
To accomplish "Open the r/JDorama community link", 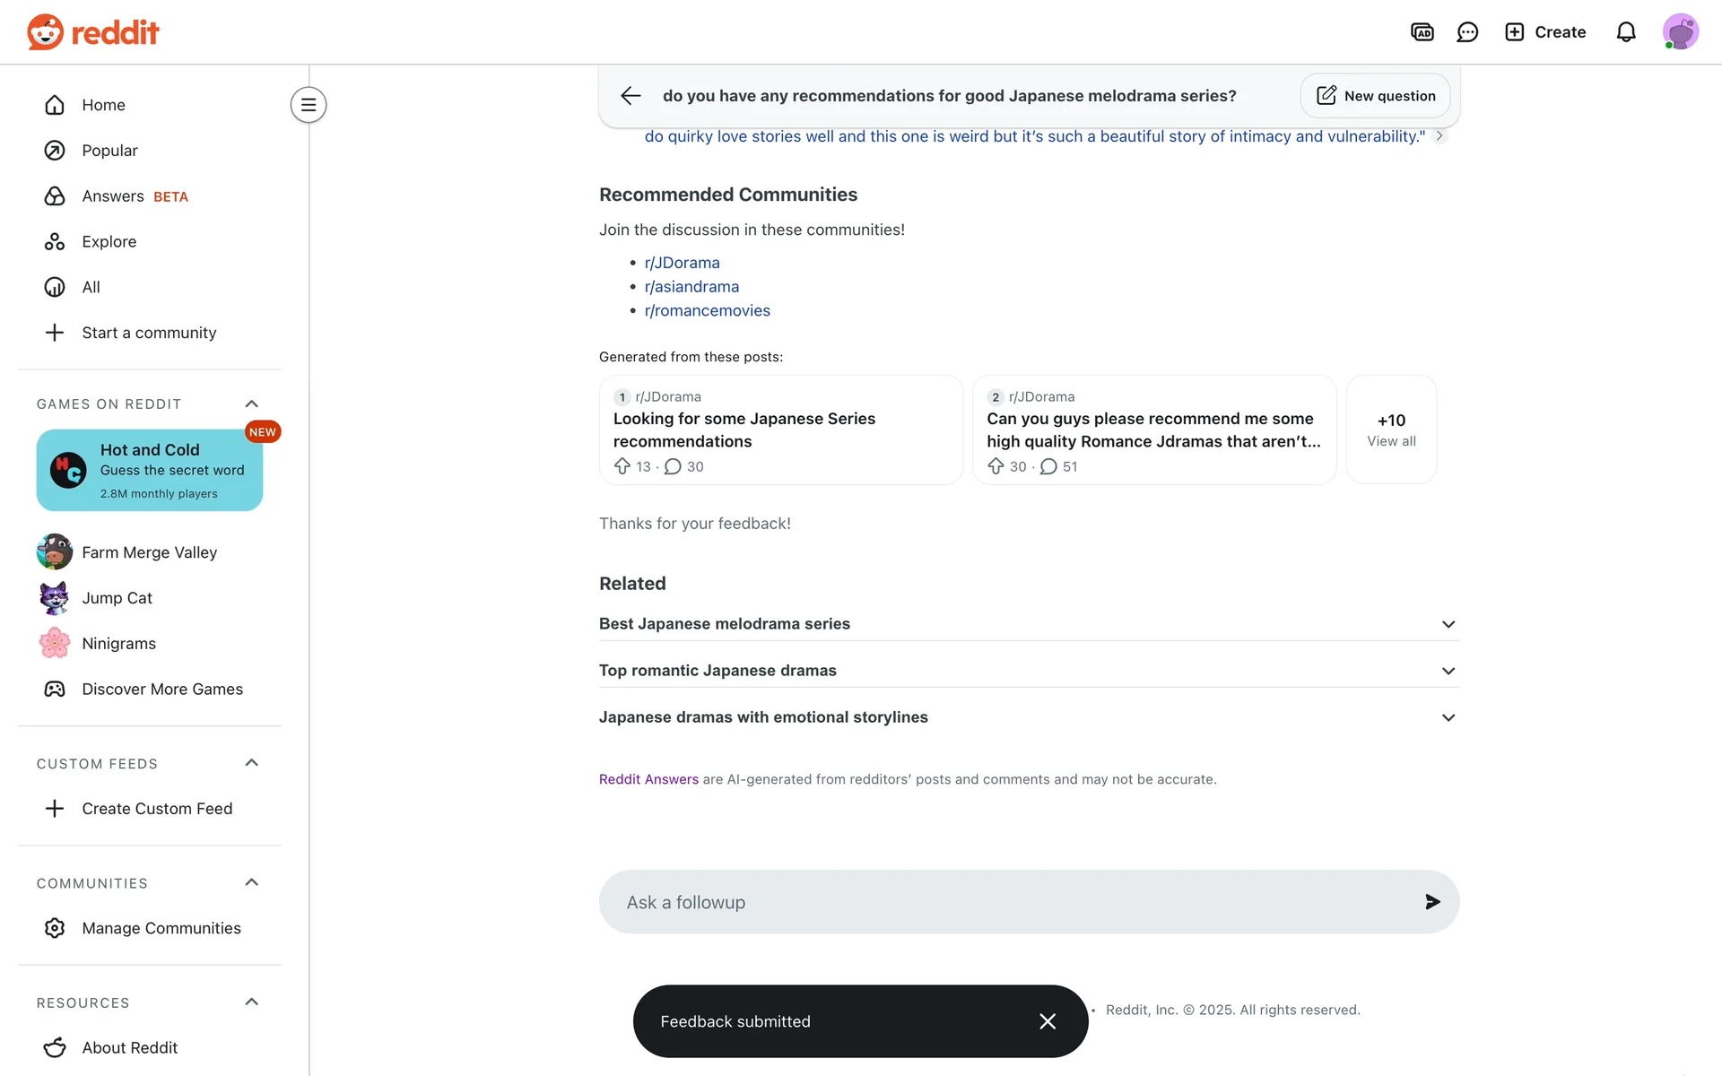I will tap(682, 263).
